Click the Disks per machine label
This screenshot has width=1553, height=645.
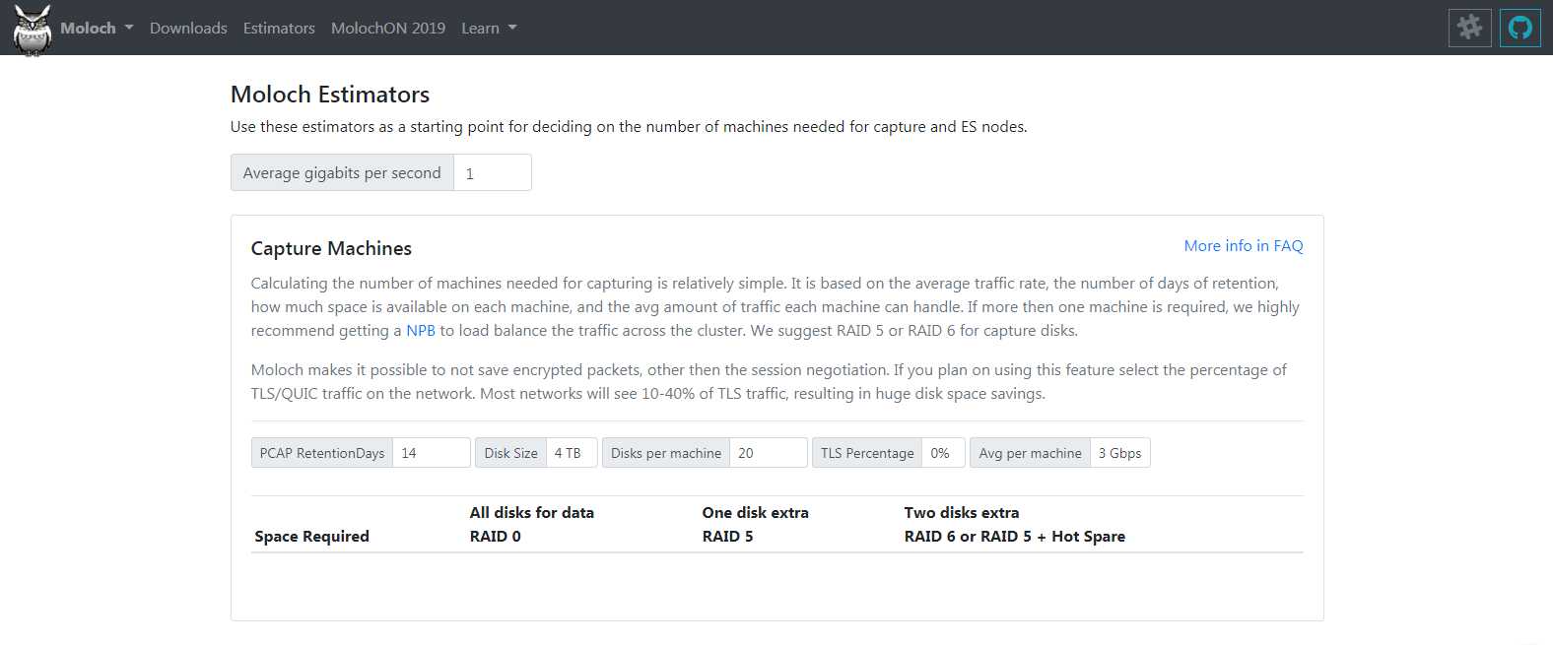point(666,453)
